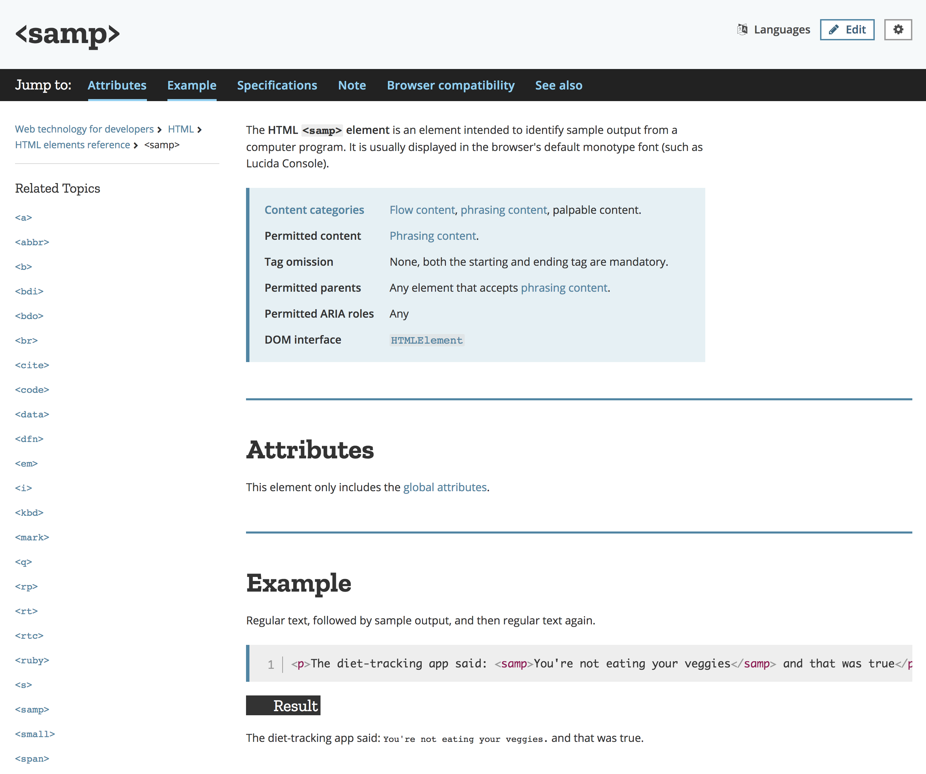Click inside the example code block
The height and width of the screenshot is (774, 926).
point(573,663)
